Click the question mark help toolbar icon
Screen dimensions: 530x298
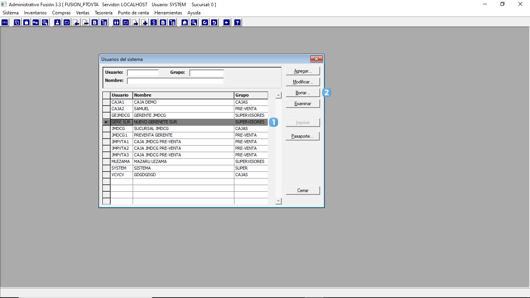point(237,22)
